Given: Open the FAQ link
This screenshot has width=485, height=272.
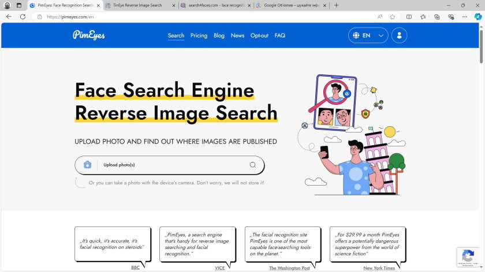Looking at the screenshot, I should [280, 35].
